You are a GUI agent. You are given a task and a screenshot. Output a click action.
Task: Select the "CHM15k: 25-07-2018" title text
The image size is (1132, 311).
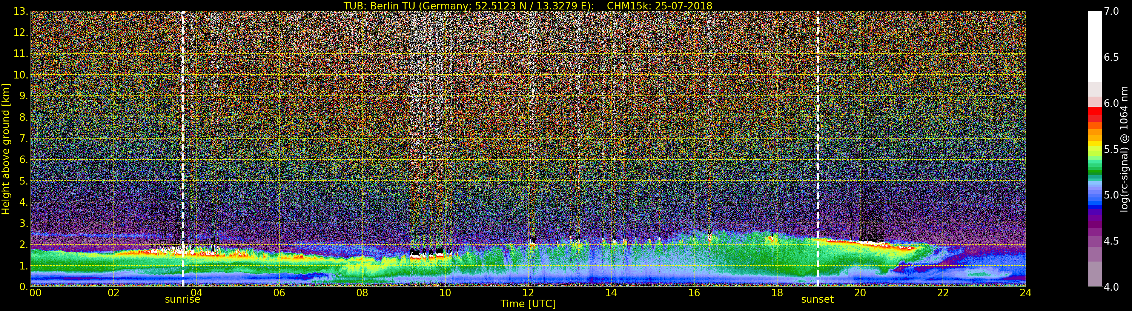[x=660, y=6]
